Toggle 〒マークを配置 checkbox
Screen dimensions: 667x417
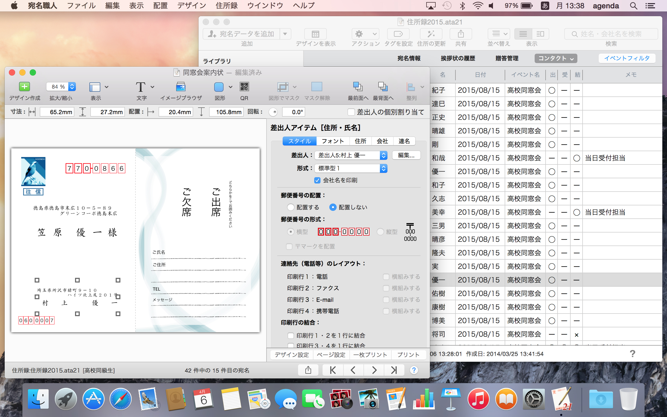pos(289,246)
